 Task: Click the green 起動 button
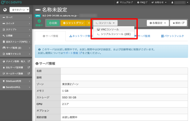tap(53, 23)
